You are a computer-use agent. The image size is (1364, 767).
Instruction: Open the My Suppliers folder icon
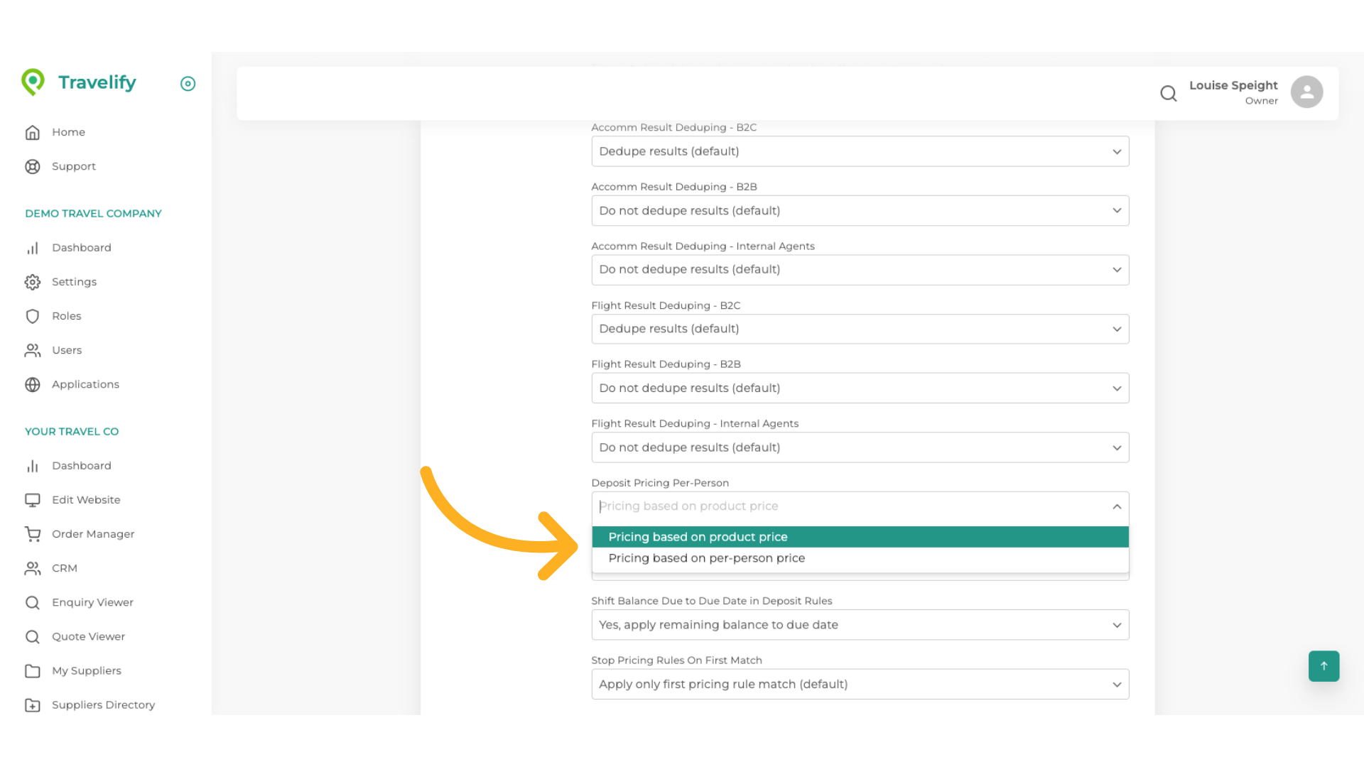33,670
